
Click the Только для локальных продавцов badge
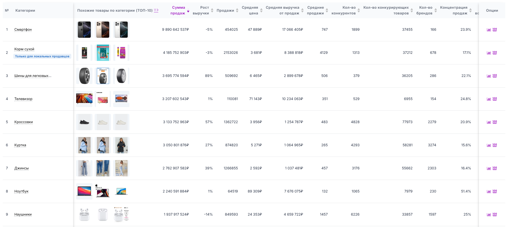[42, 56]
